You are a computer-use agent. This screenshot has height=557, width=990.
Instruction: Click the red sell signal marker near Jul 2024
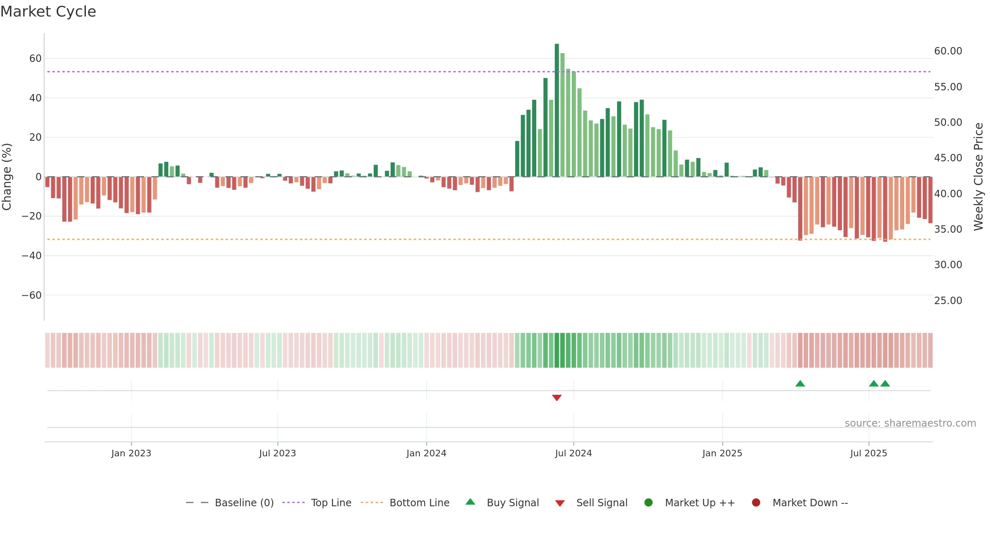(x=557, y=398)
